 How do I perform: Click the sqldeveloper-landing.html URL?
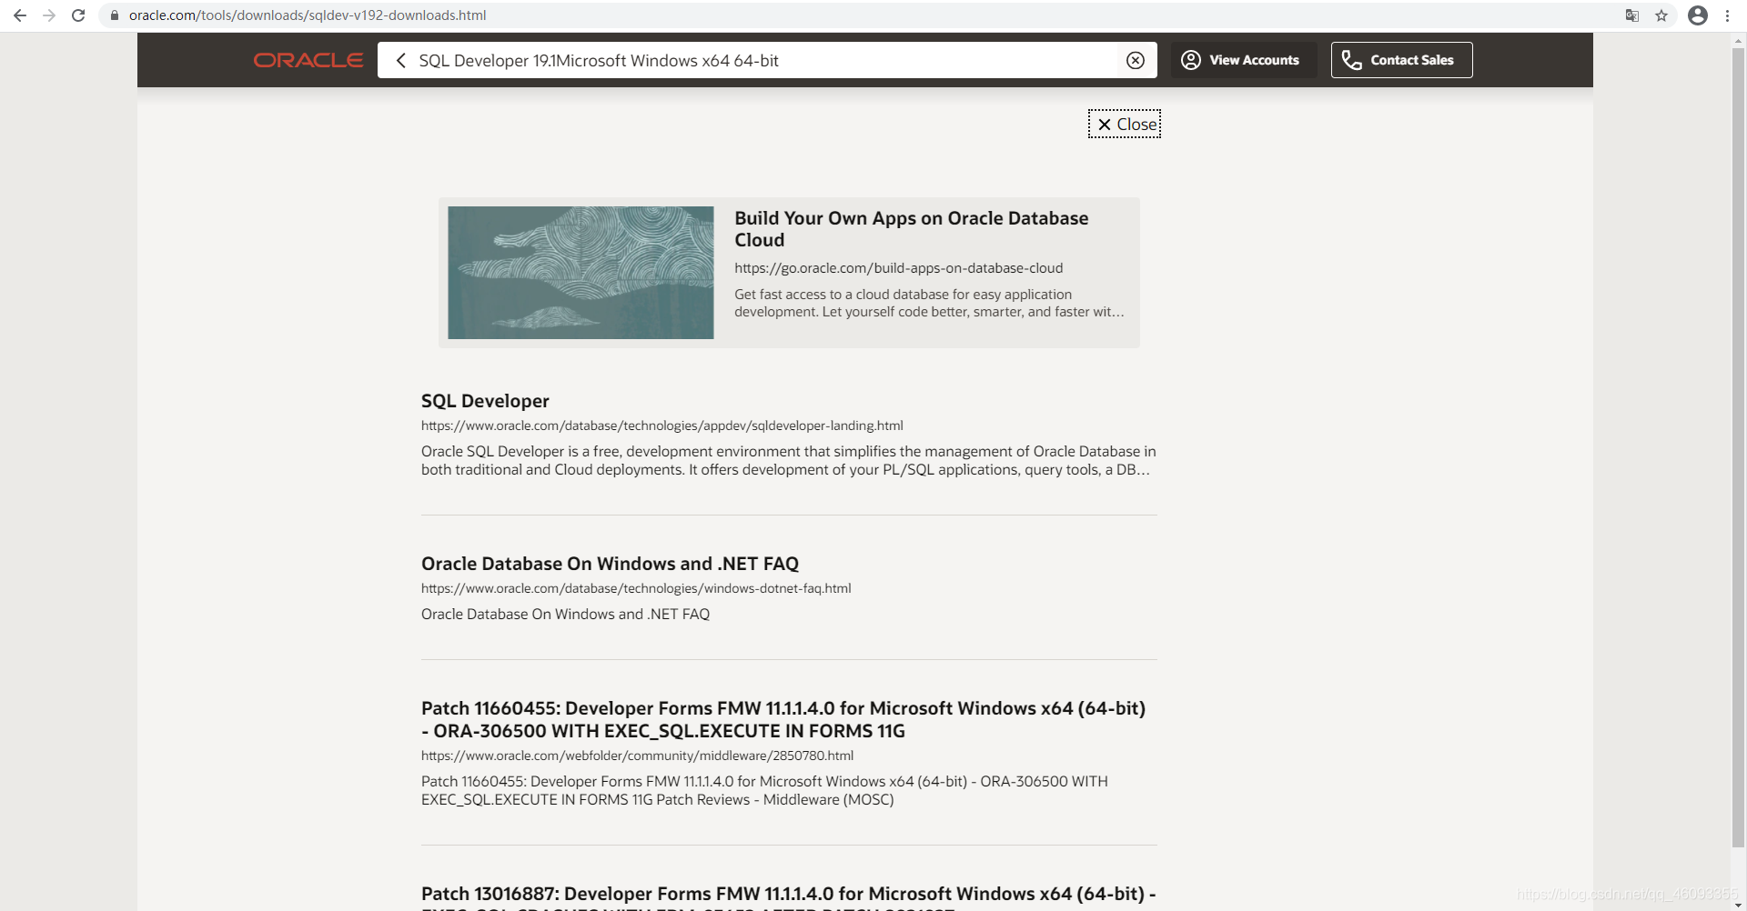(661, 425)
